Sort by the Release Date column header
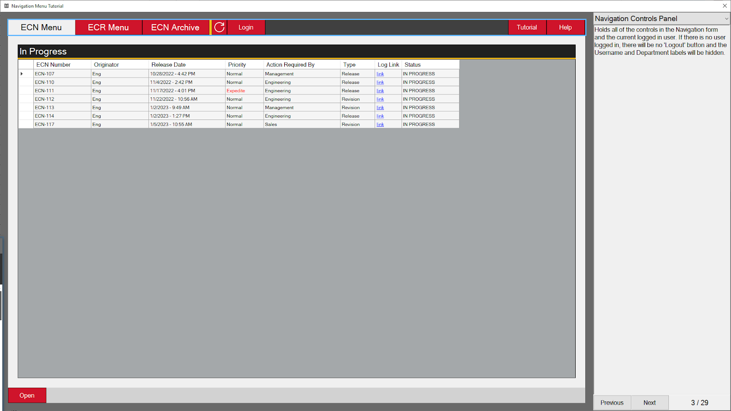The height and width of the screenshot is (411, 731). point(169,65)
